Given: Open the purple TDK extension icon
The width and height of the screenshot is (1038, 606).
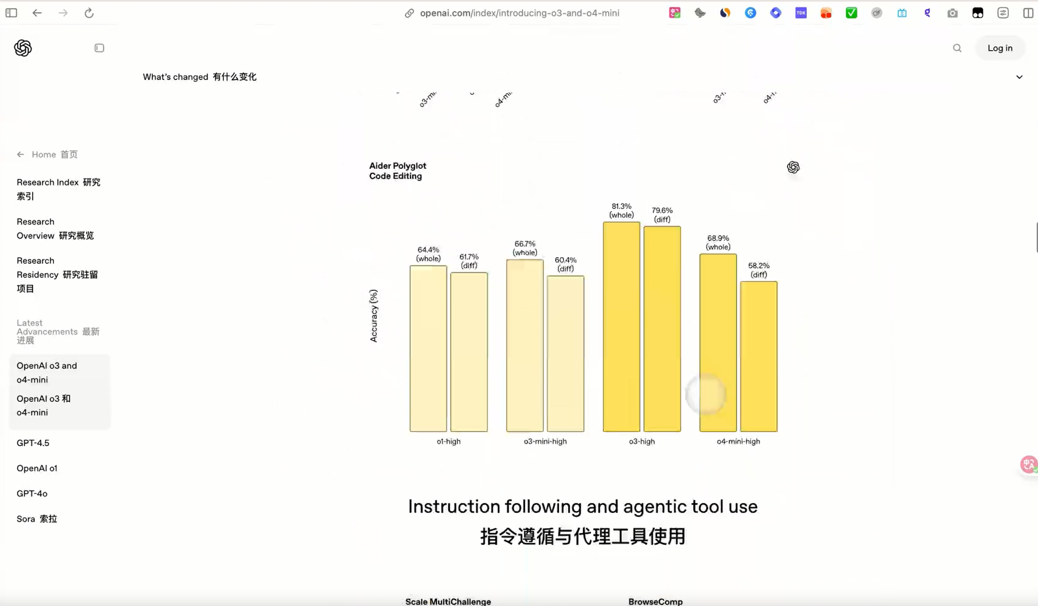Looking at the screenshot, I should point(801,13).
